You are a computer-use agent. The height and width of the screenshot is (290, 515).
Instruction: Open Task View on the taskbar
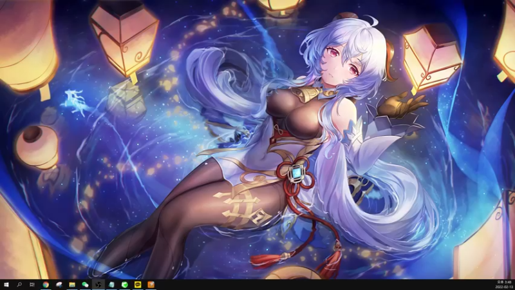pyautogui.click(x=32, y=285)
